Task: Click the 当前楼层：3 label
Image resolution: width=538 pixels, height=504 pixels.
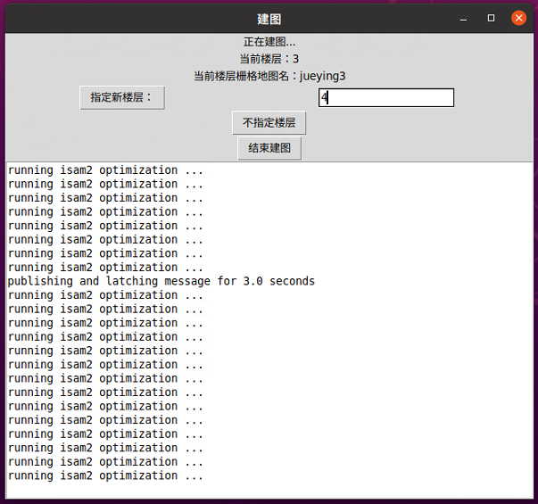Action: (269, 59)
